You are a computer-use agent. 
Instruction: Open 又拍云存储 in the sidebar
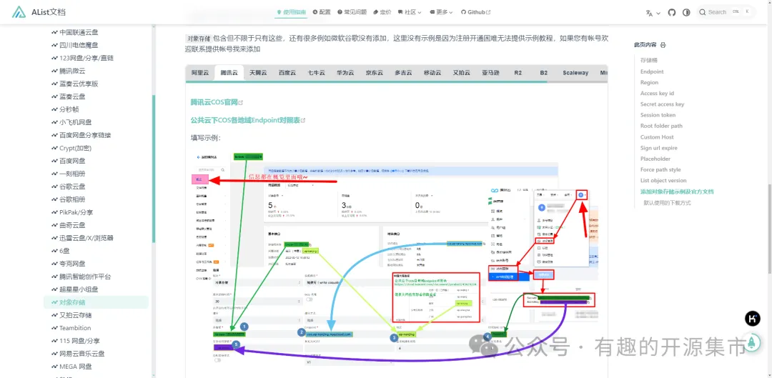click(75, 315)
